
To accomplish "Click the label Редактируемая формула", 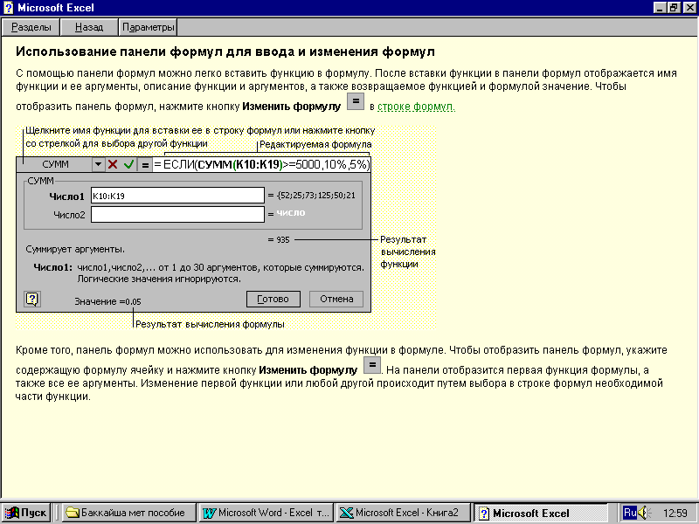I will 315,144.
